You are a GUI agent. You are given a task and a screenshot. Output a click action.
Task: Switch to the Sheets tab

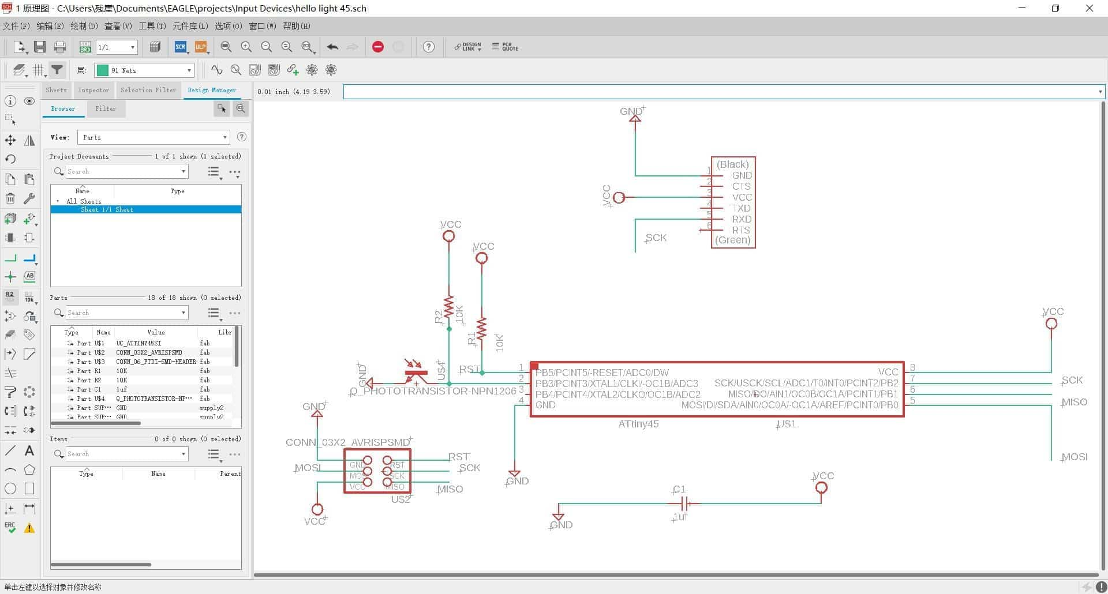(x=56, y=90)
